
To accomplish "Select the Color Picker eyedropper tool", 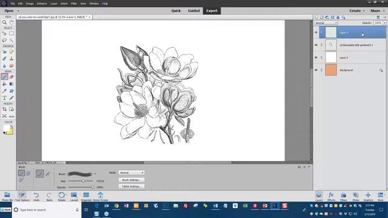I will [x=4, y=91].
